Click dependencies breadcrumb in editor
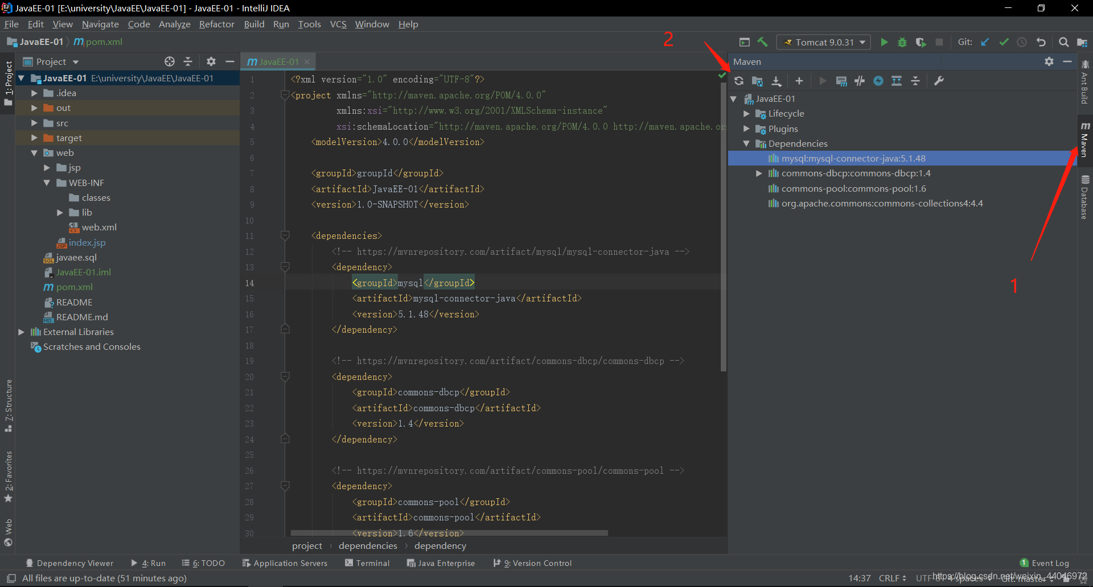 pyautogui.click(x=368, y=546)
